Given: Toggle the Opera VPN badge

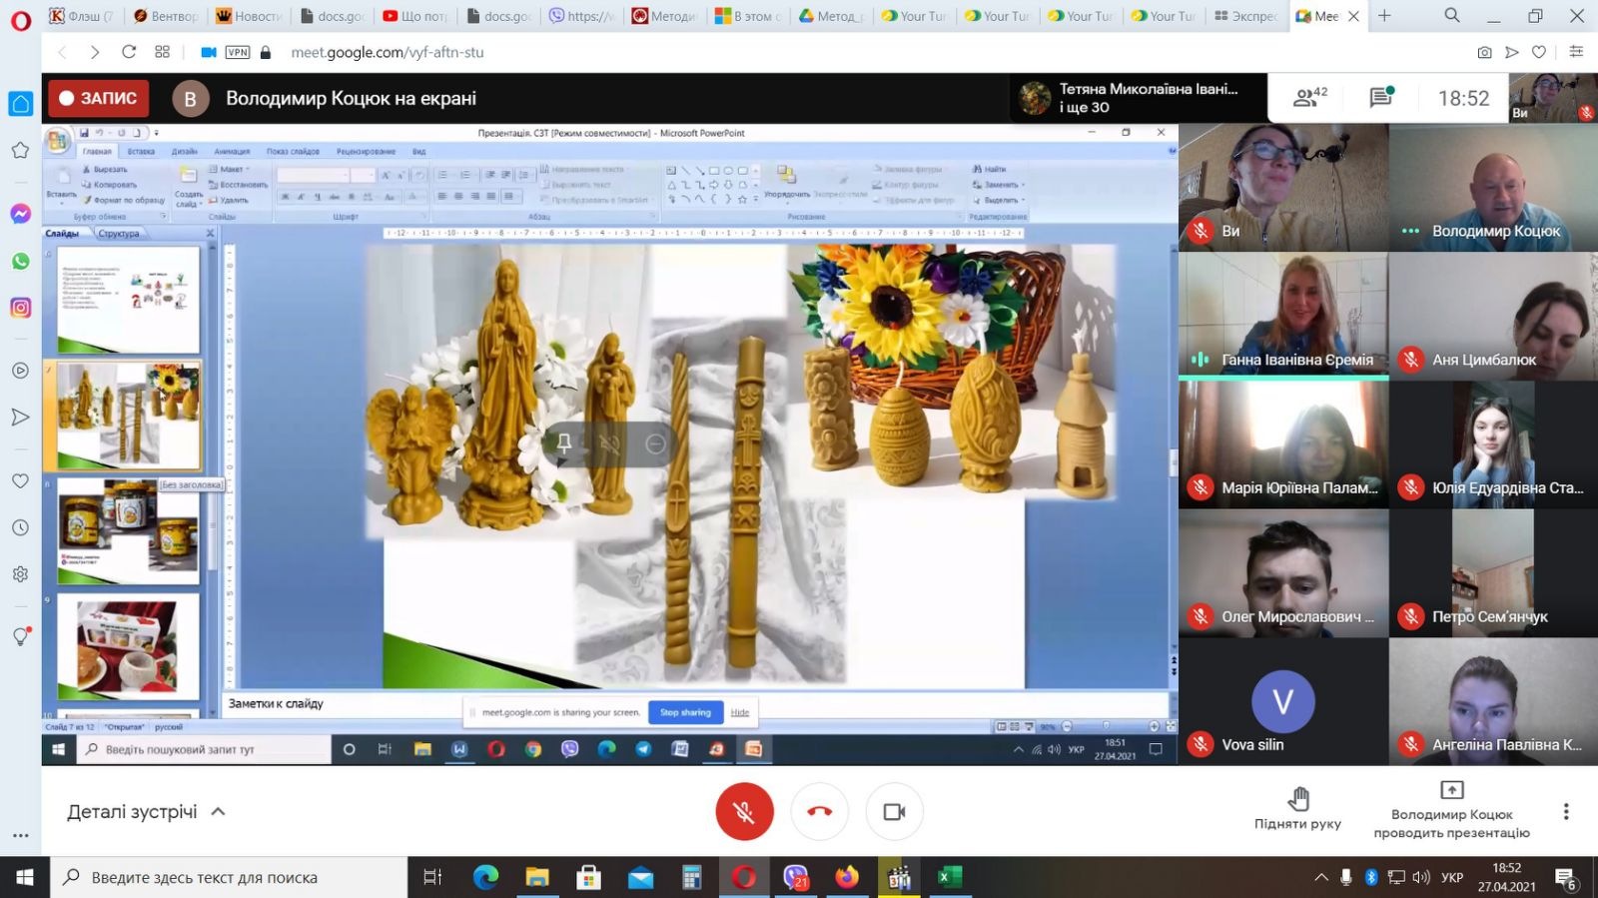Looking at the screenshot, I should (x=238, y=52).
